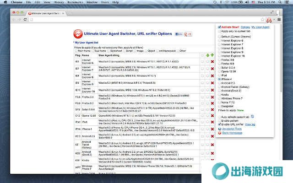The image size is (293, 183).
Task: Select Internet Explorer 10 in popup
Action: tap(219, 56)
